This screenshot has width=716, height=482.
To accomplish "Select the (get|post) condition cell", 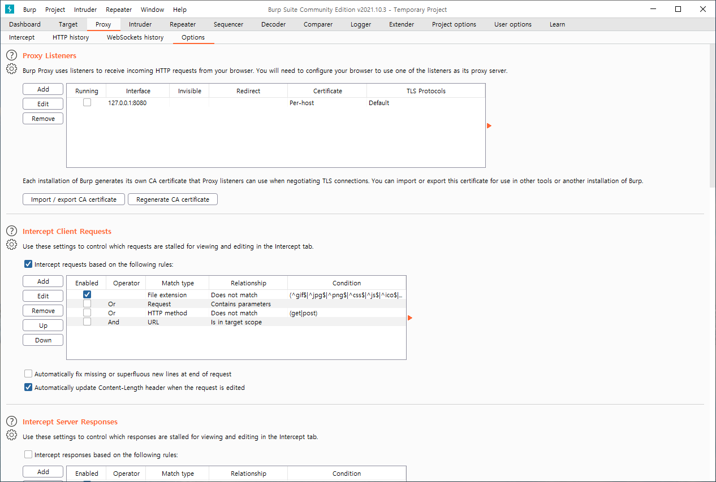I will point(347,313).
